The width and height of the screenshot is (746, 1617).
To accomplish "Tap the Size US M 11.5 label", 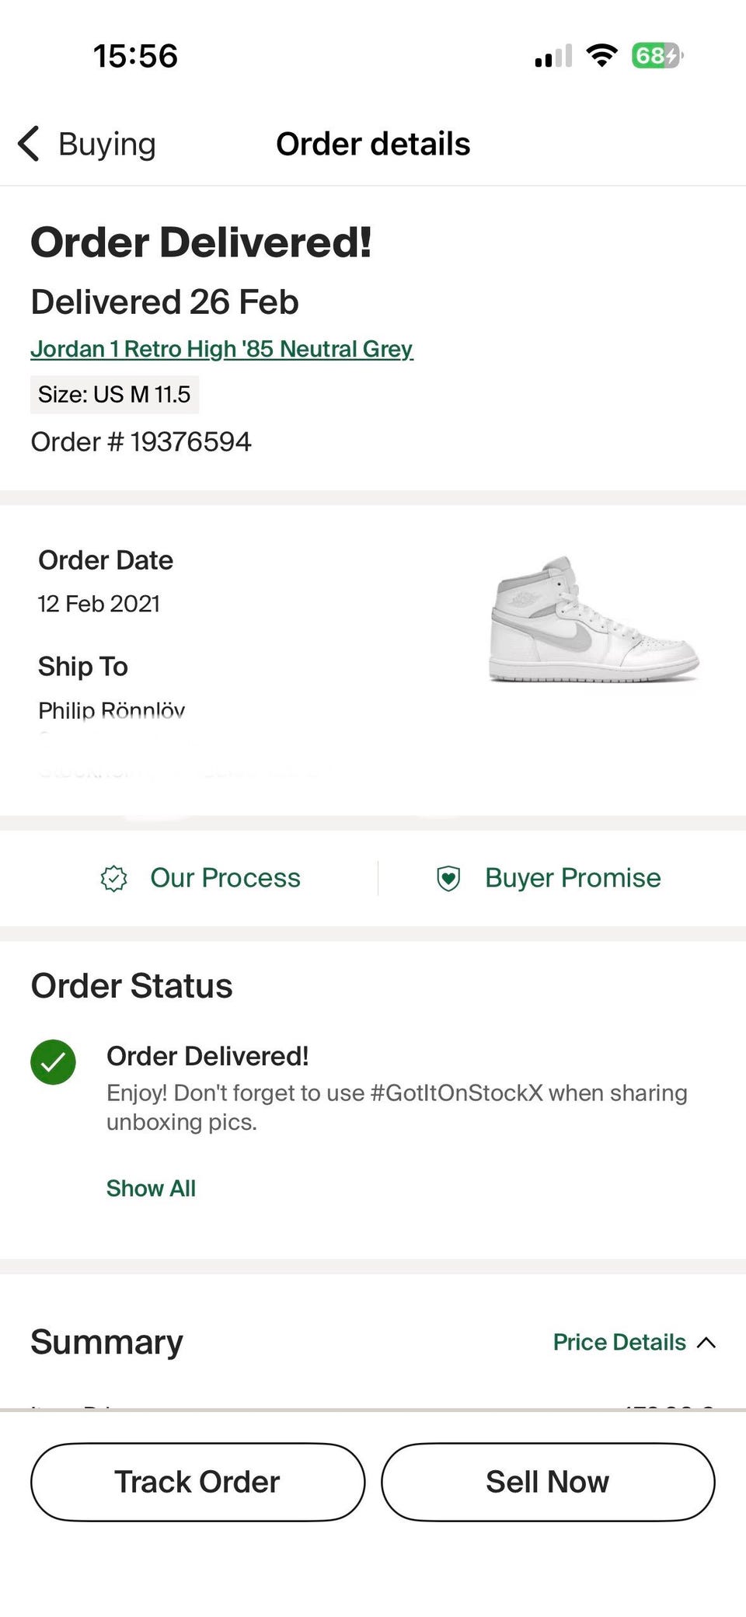I will [114, 395].
